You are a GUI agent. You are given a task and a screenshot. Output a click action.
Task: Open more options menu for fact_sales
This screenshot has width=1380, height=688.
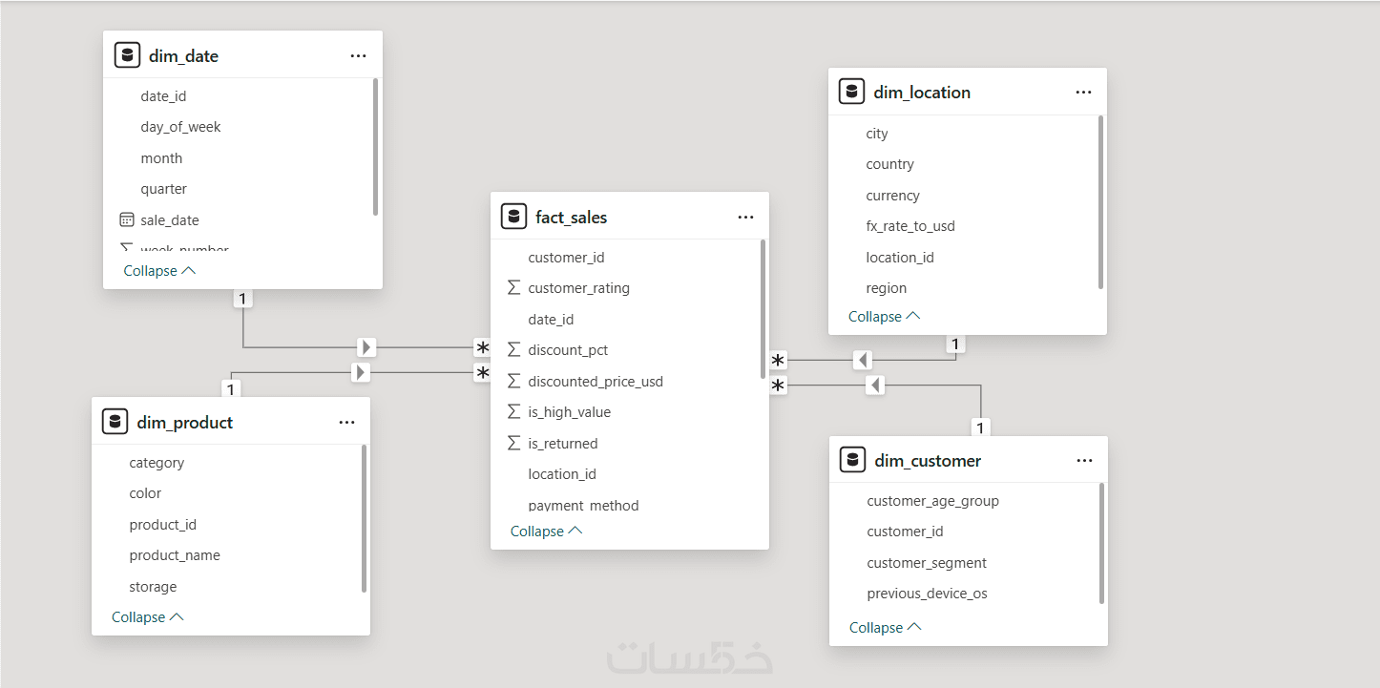pos(745,218)
